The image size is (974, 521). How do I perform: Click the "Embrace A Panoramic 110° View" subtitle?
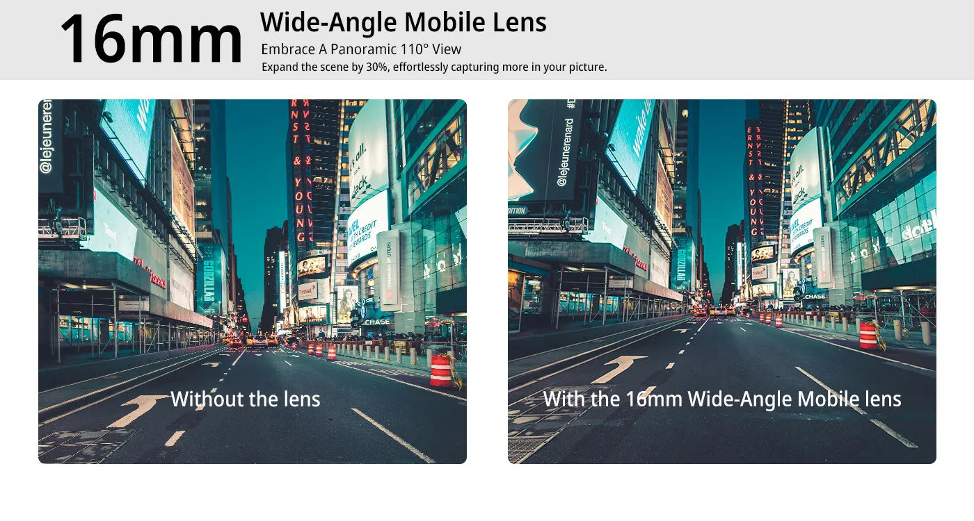[361, 49]
